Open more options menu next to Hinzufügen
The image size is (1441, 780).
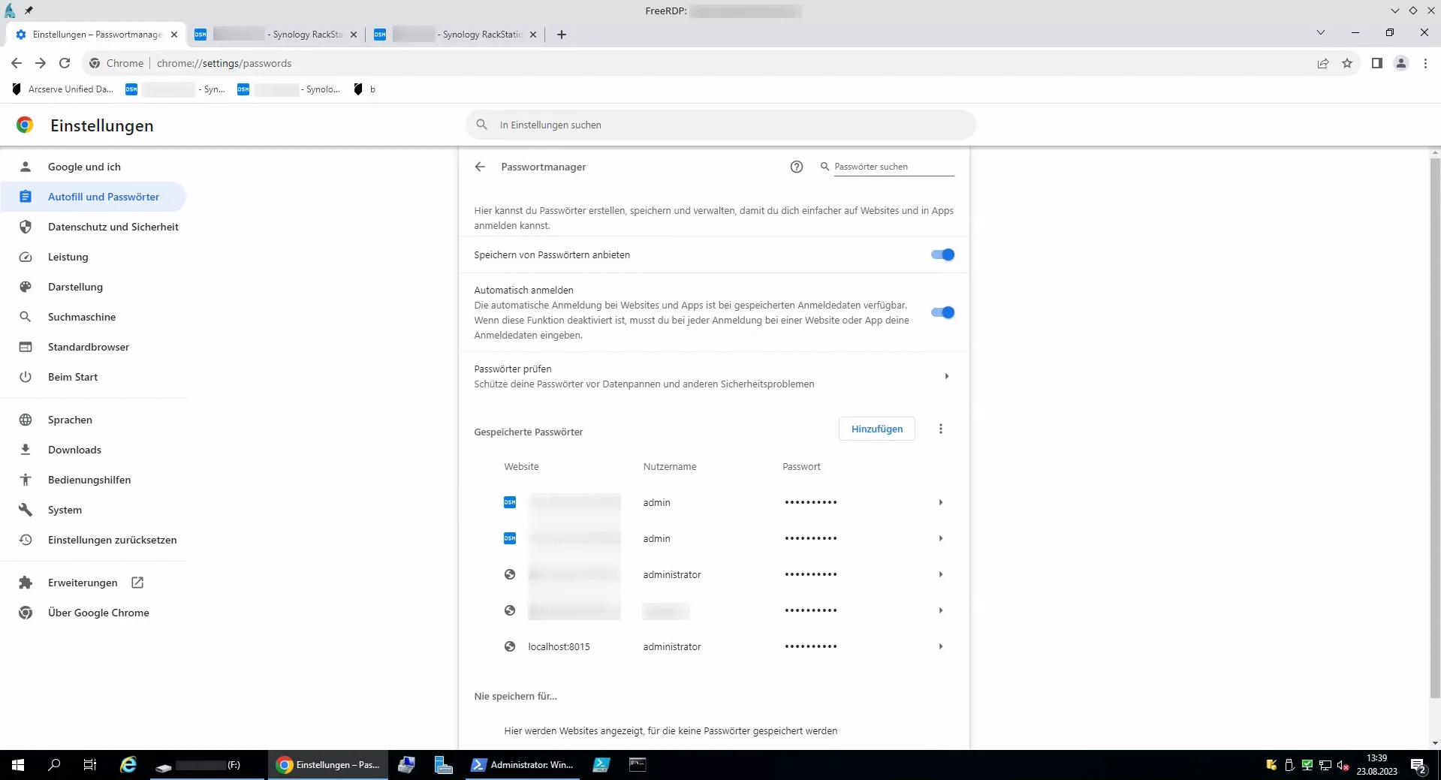(x=940, y=429)
